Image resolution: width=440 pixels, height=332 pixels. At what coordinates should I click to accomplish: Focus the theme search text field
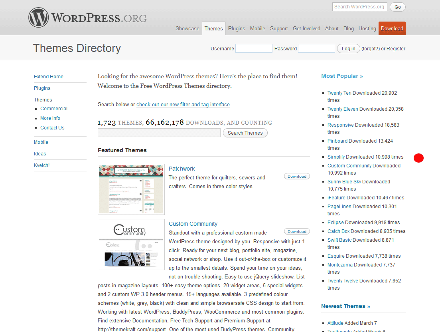pos(159,133)
